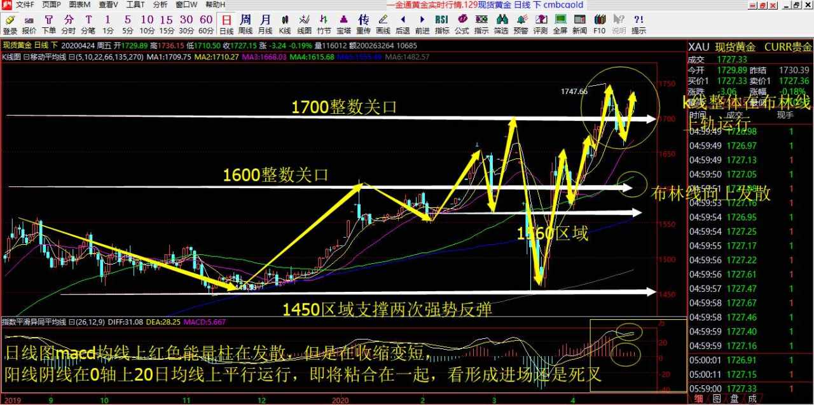
Task: Toggle the 日线 daily chart button
Action: (x=226, y=24)
